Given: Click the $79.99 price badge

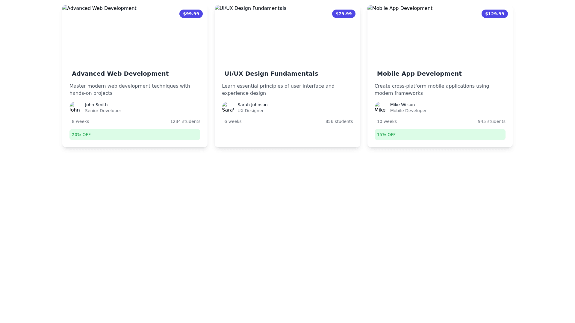Looking at the screenshot, I should pos(344,14).
